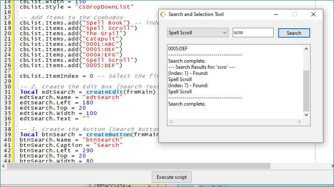Click the results box vertical scrollbar thumb
Image resolution: width=334 pixels, height=187 pixels.
click(306, 90)
